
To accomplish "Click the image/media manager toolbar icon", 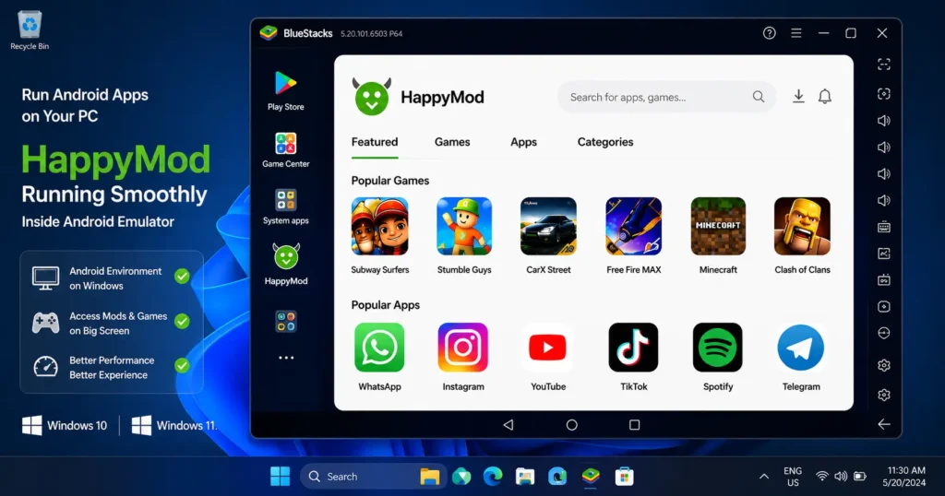I will 883,254.
